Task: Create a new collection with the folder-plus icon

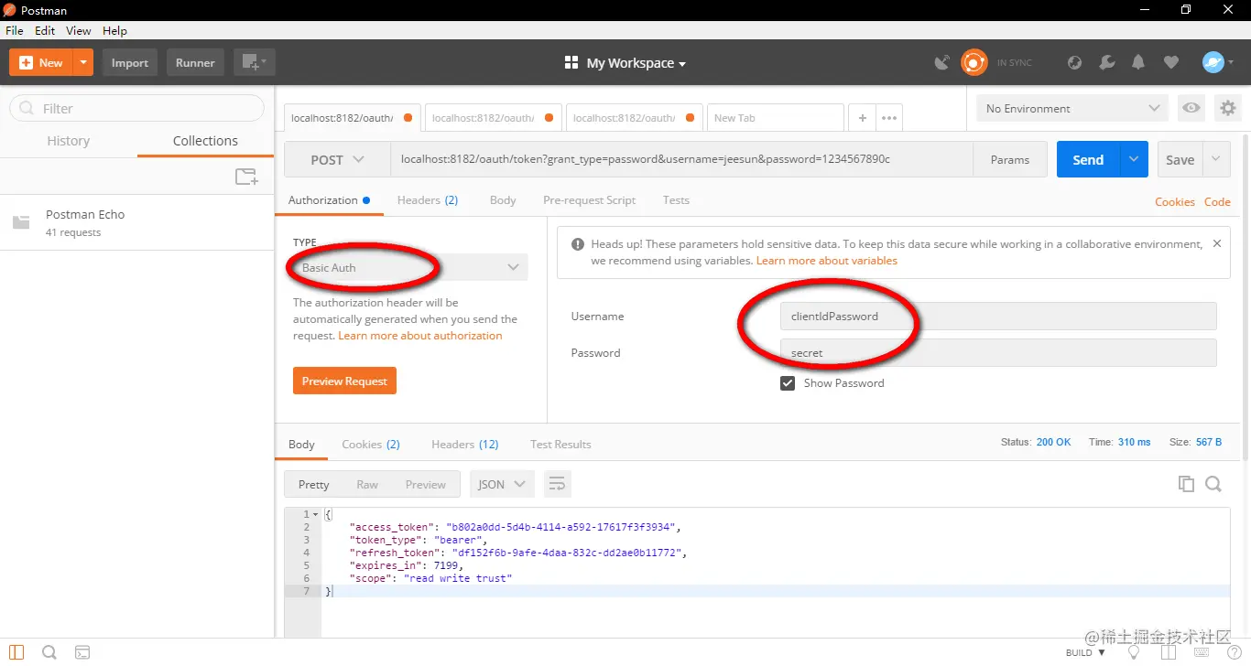Action: (246, 177)
